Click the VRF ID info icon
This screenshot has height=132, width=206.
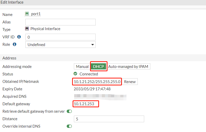(19, 37)
